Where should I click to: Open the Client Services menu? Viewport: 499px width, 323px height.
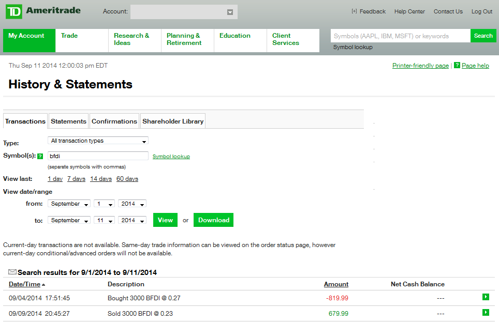(x=293, y=40)
